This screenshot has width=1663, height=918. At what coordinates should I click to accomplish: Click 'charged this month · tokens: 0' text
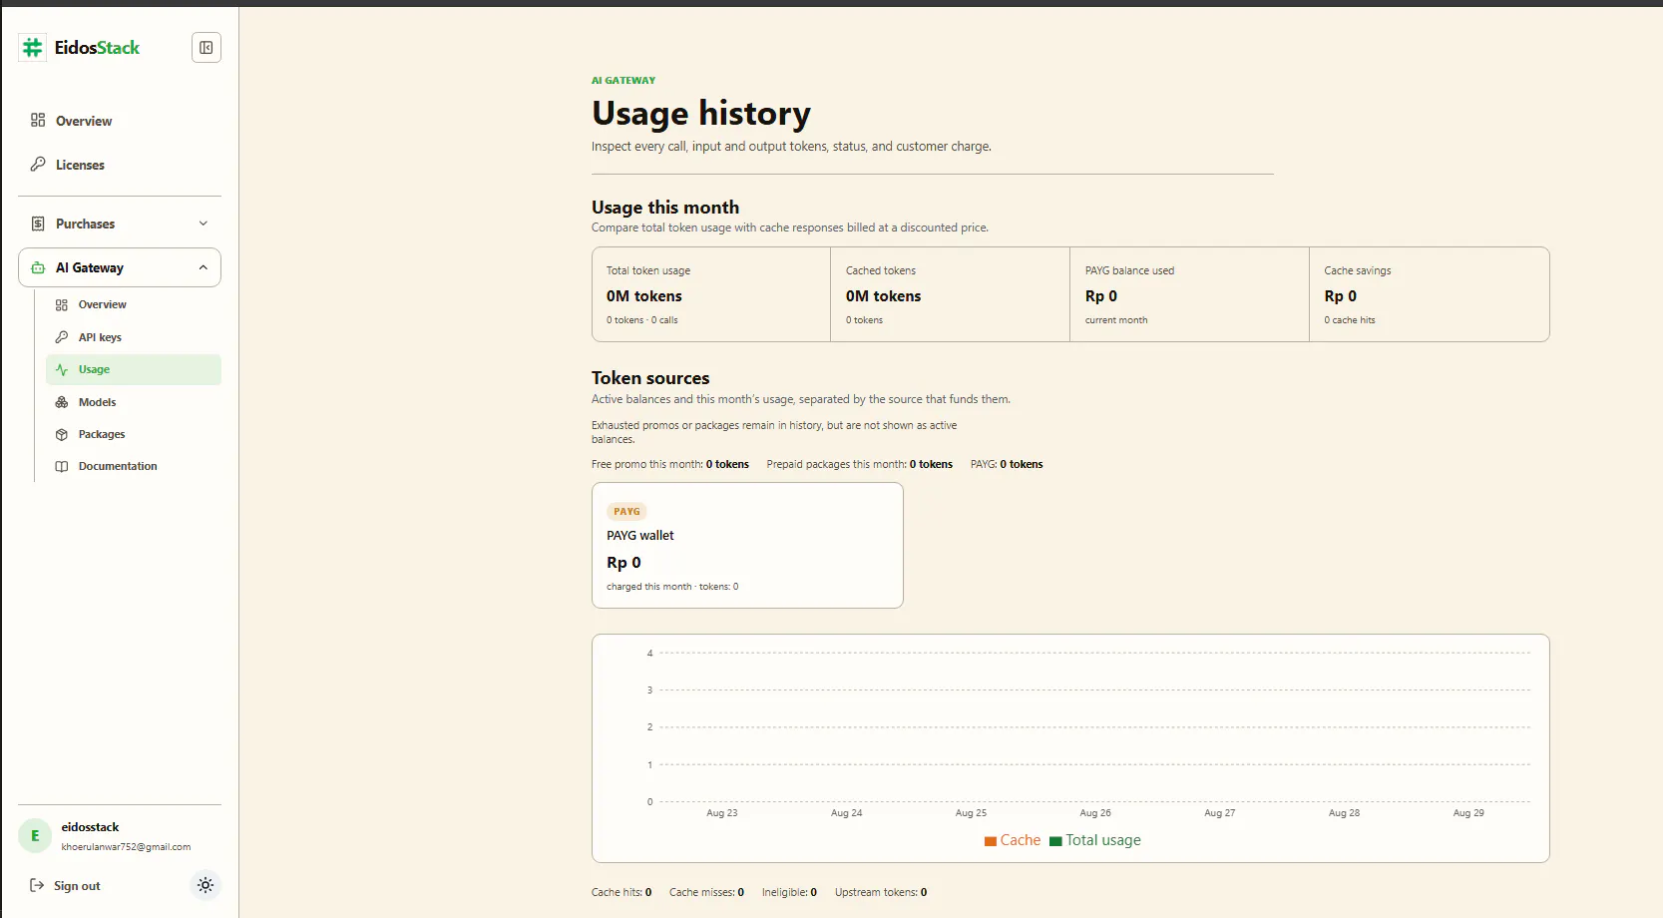[x=672, y=587]
